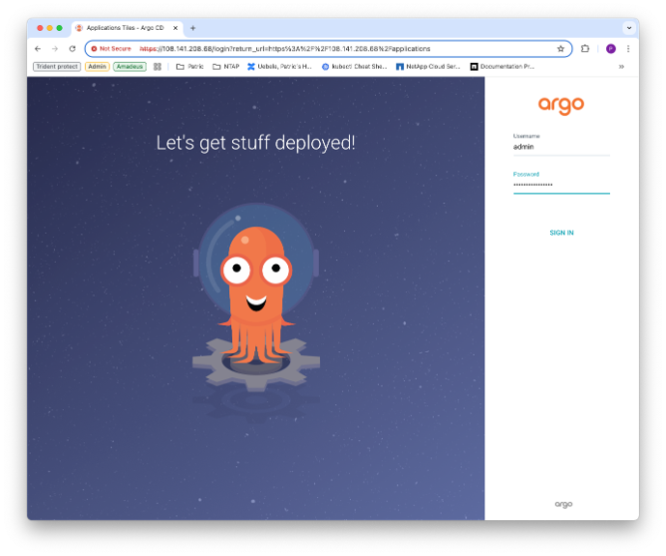Viewport: 666px width, 556px height.
Task: Close the Applications Tiles - Argo CD tab
Action: pyautogui.click(x=175, y=28)
